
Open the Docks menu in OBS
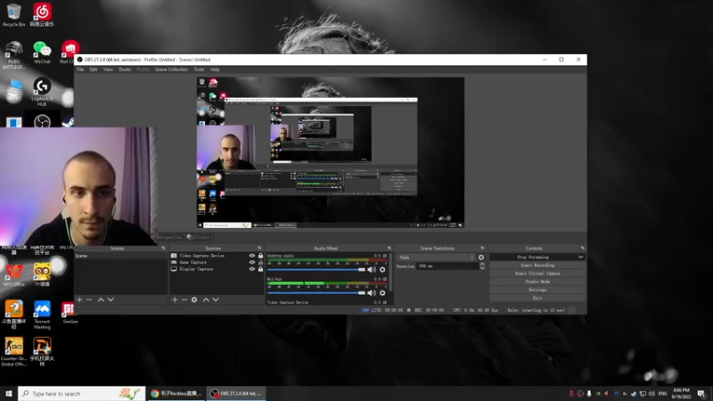(x=125, y=70)
